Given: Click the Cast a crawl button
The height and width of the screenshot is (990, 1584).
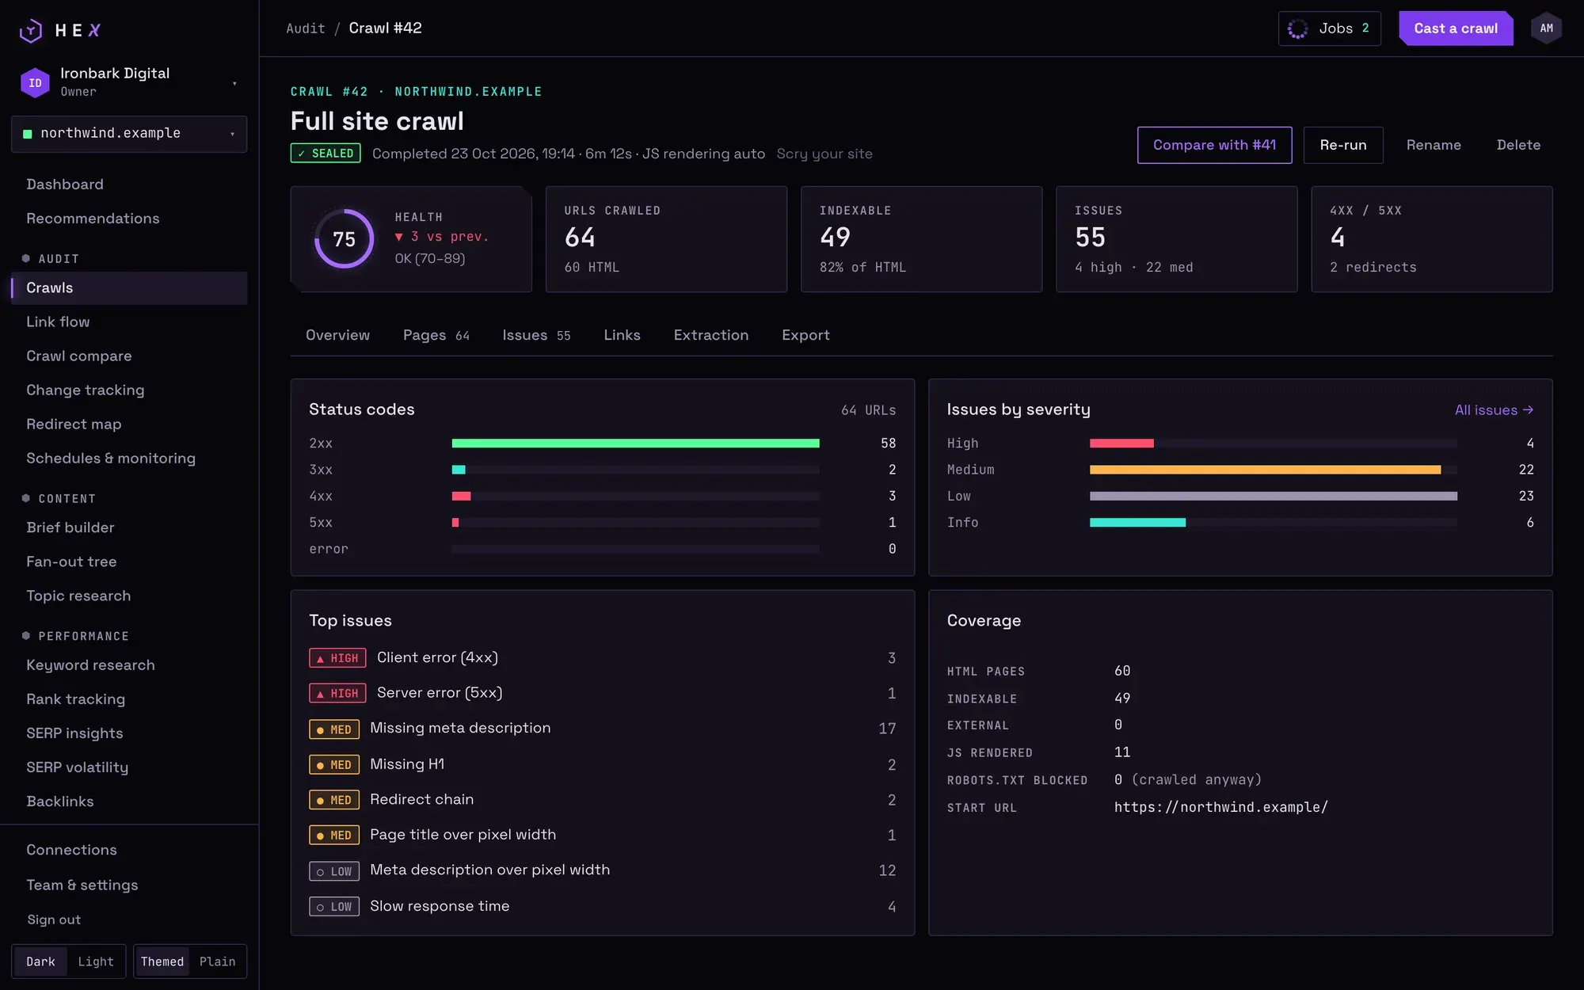Looking at the screenshot, I should [1456, 29].
